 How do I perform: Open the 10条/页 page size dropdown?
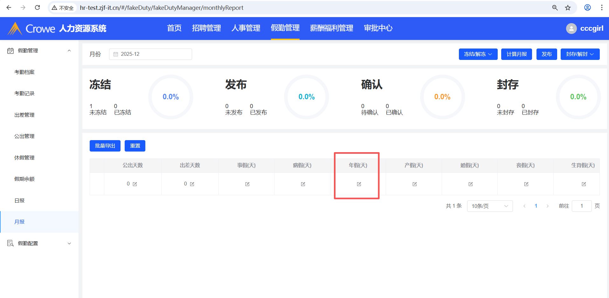point(490,206)
